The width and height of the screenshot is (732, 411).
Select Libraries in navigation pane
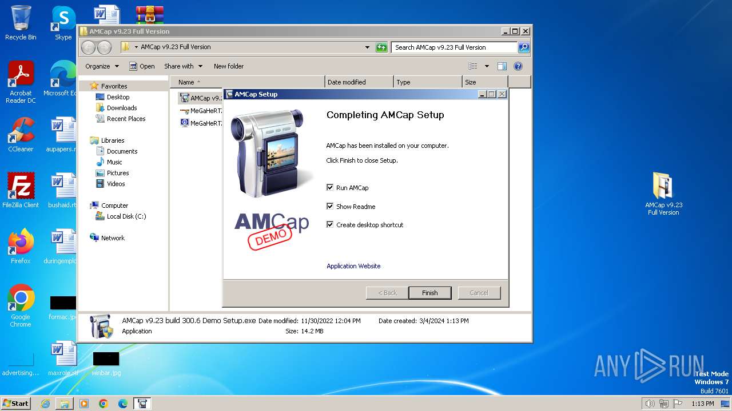coord(113,140)
